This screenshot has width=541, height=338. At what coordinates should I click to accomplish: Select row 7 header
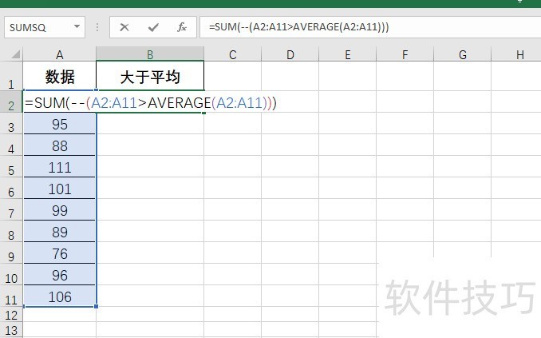point(11,210)
